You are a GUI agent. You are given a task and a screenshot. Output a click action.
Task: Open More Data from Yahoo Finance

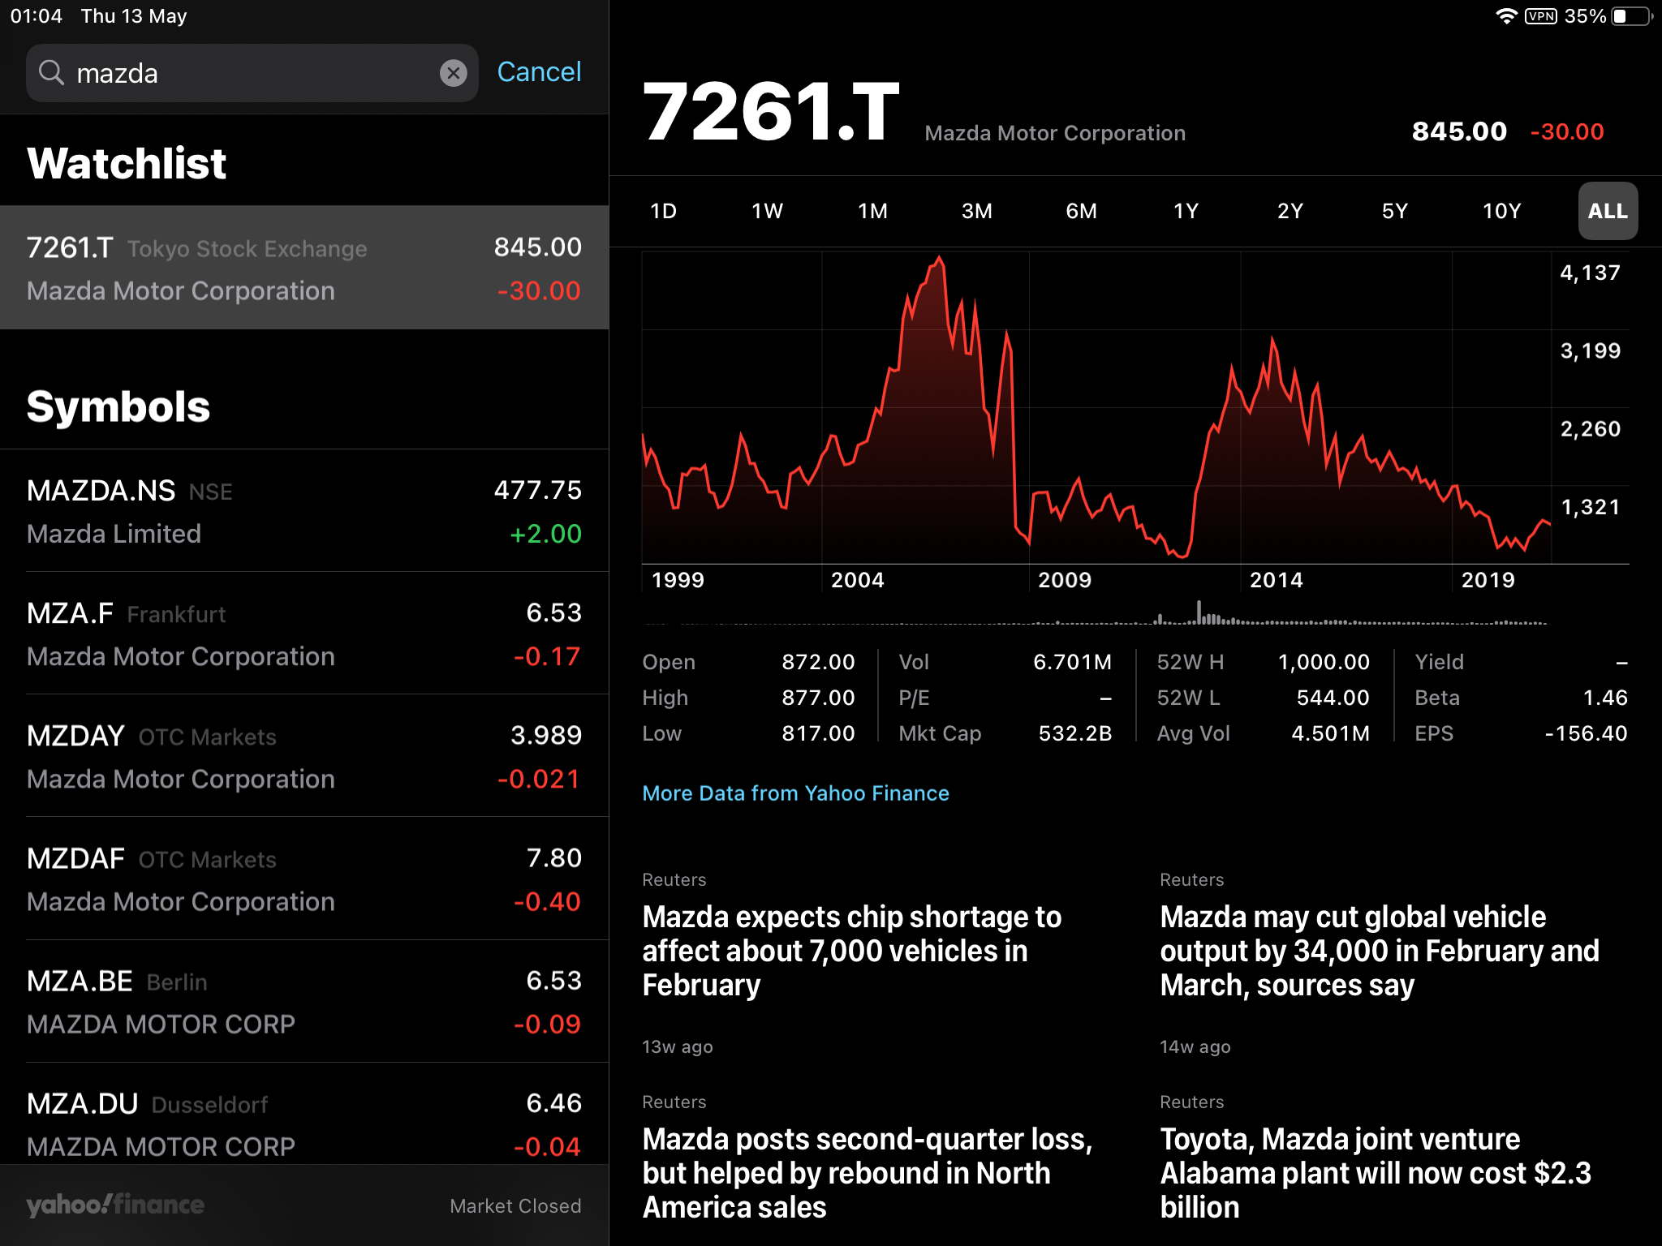[795, 793]
